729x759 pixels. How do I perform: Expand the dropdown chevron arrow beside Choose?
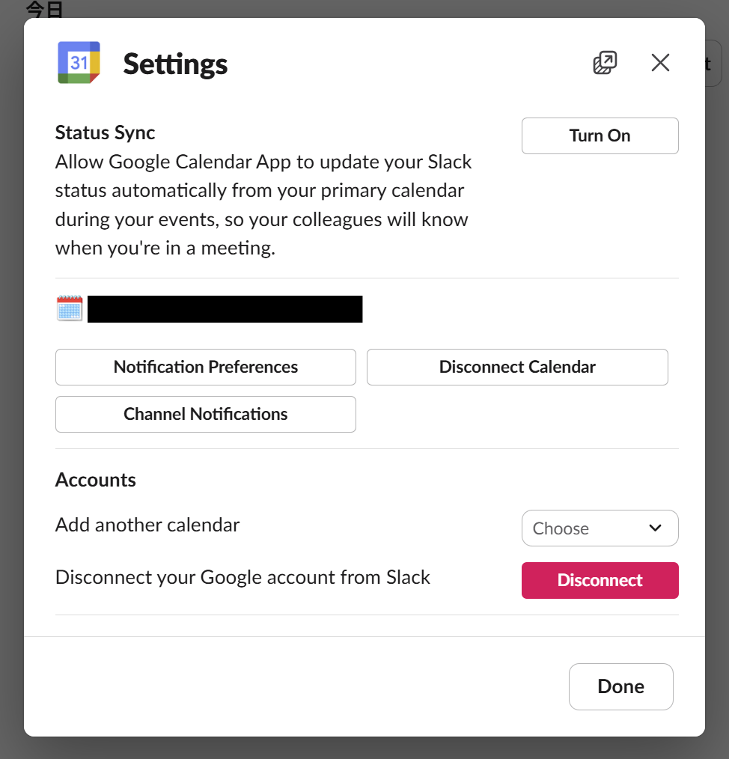[x=655, y=528]
